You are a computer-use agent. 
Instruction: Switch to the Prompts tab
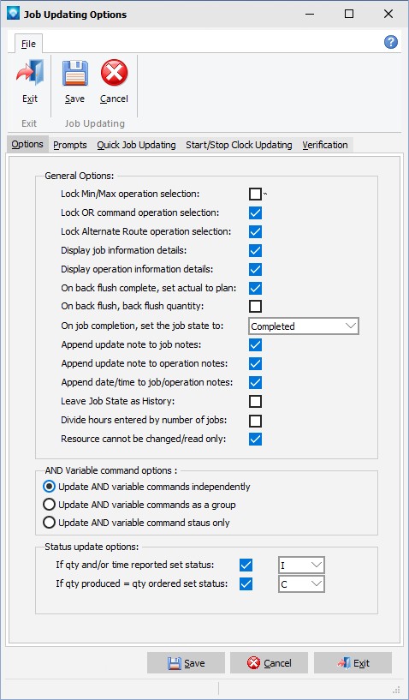click(x=70, y=145)
